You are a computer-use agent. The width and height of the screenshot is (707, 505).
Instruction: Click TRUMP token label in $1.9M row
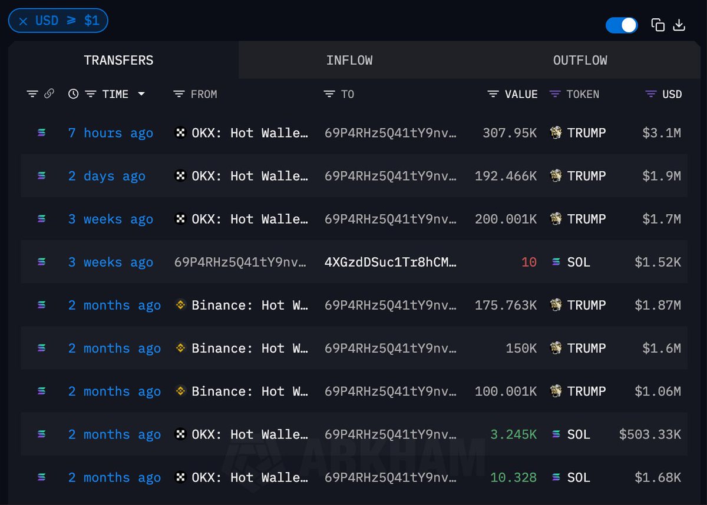[x=586, y=176]
